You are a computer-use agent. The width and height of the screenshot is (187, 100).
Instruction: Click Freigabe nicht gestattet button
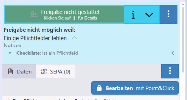pyautogui.click(x=64, y=14)
